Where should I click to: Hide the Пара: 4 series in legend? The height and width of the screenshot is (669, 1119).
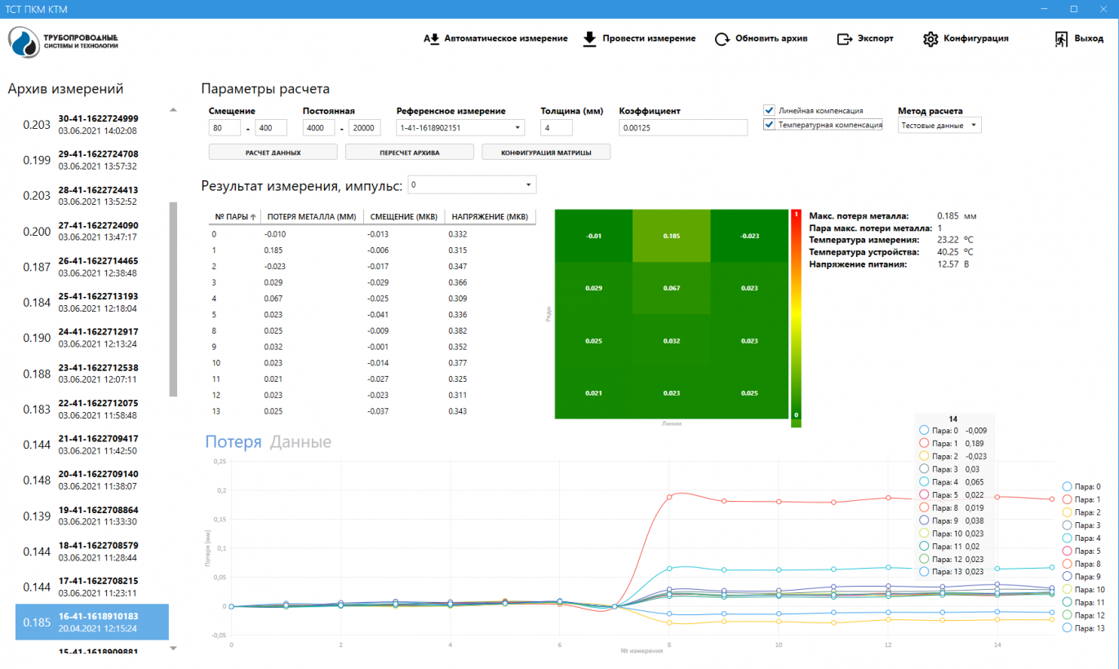click(x=1066, y=538)
